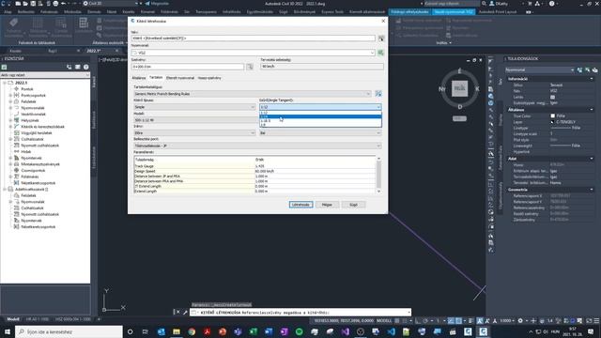This screenshot has height=338, width=601.
Task: Switch to Modell layout tab
Action: pos(13,319)
